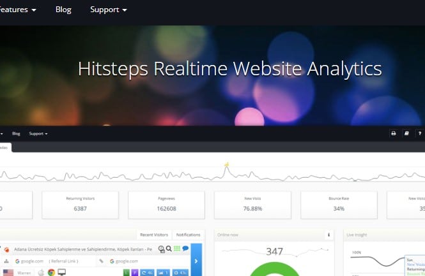Click the New Visits 76.88% card
This screenshot has height=276, width=425.
point(252,205)
